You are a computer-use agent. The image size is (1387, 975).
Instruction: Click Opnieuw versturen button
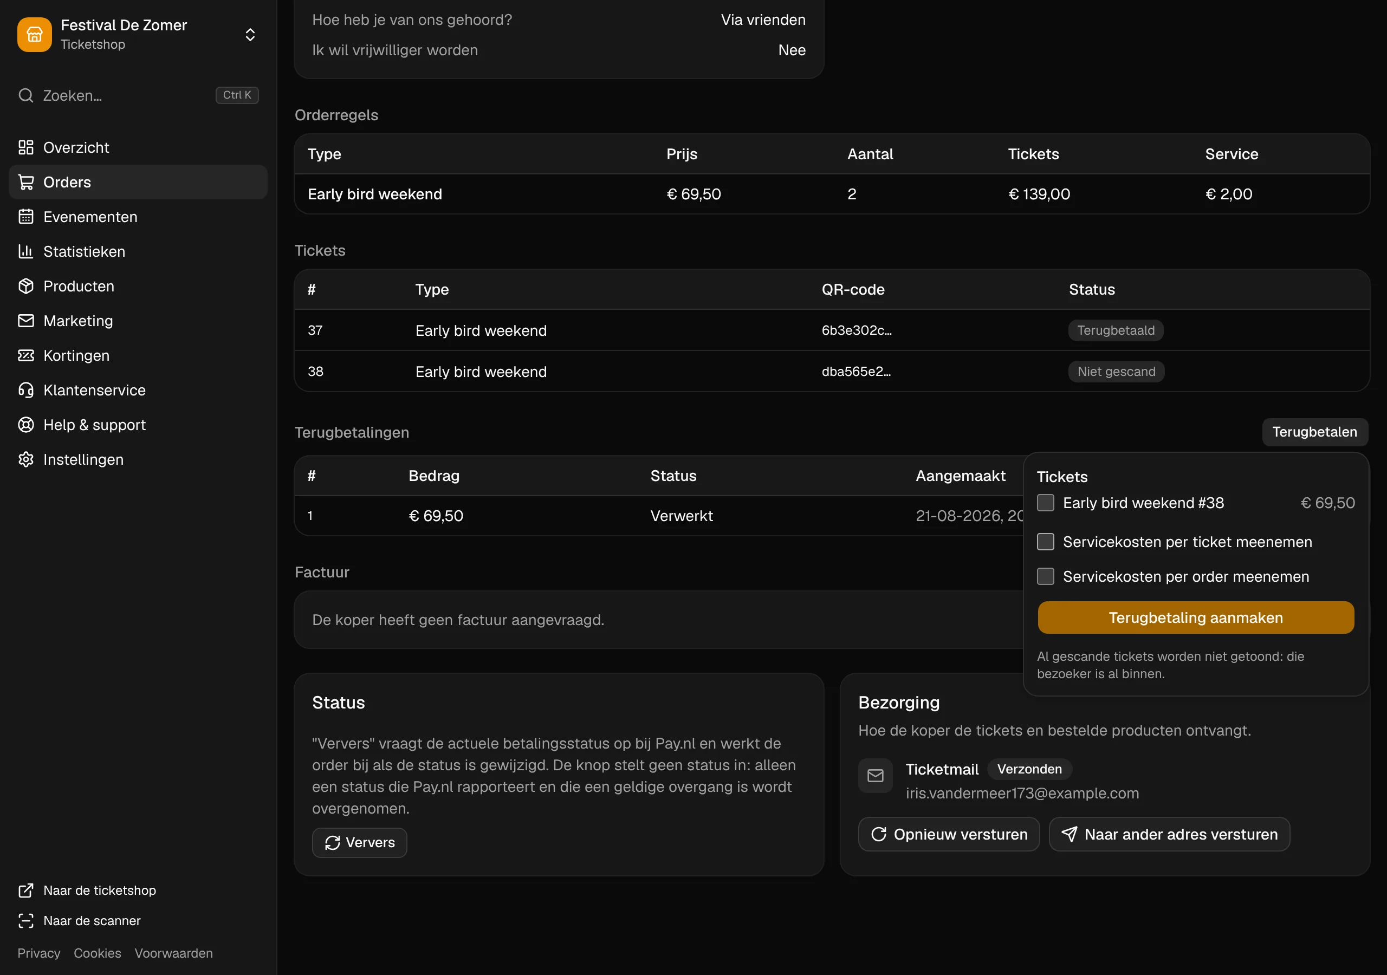click(x=949, y=834)
